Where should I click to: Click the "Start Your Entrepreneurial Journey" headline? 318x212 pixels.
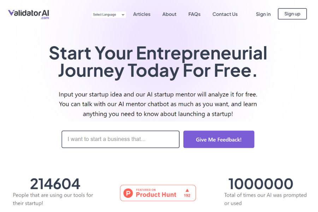[158, 62]
